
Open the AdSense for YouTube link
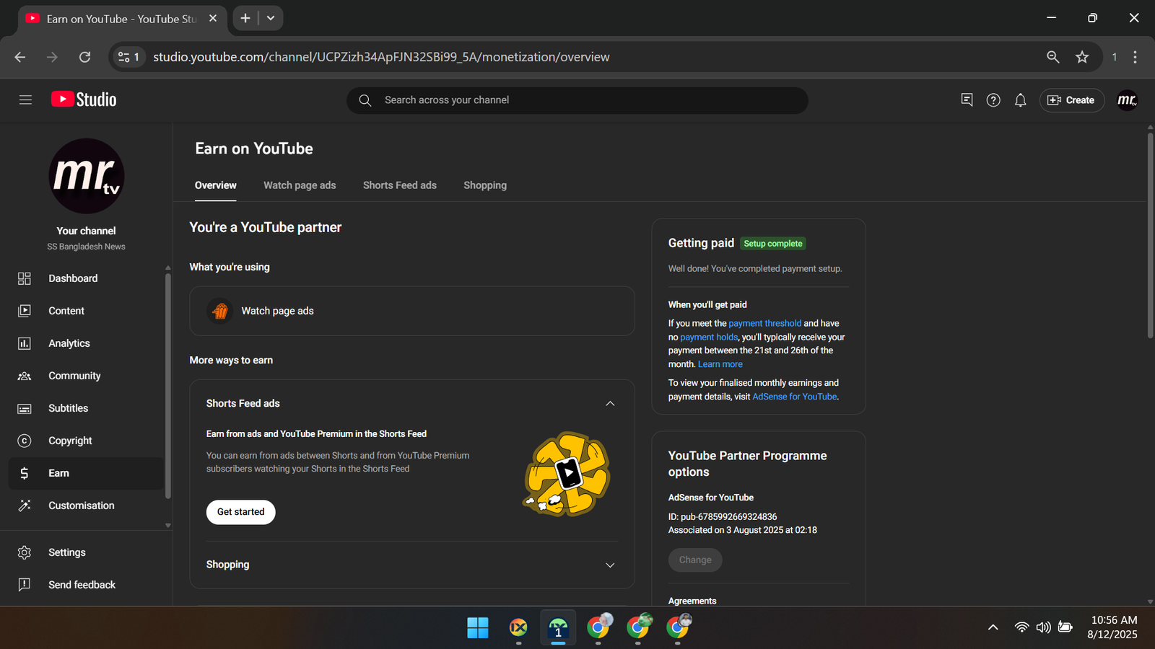[x=795, y=397]
